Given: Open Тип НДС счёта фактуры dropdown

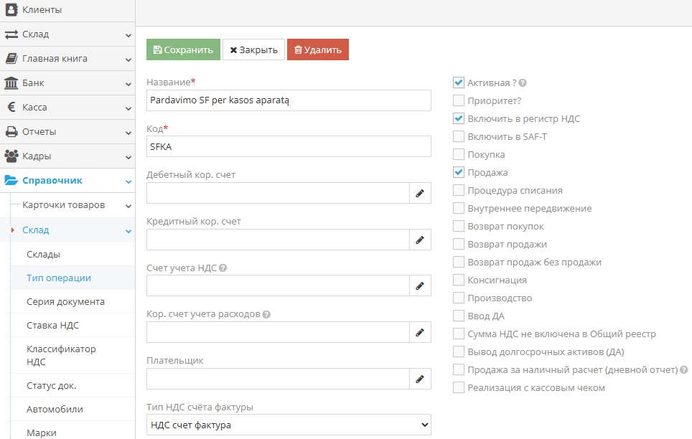Looking at the screenshot, I should coord(289,425).
